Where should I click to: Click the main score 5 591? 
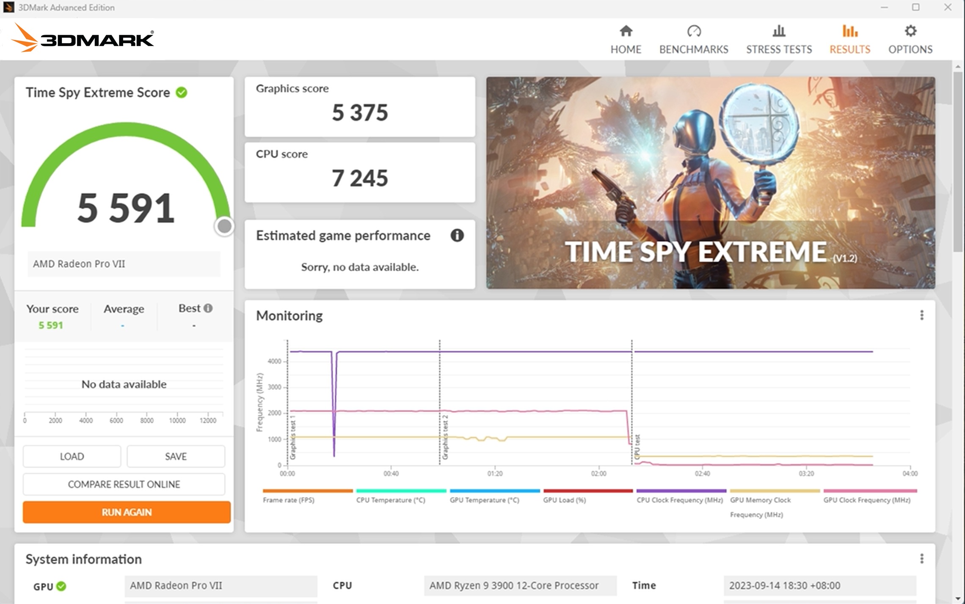(x=126, y=208)
